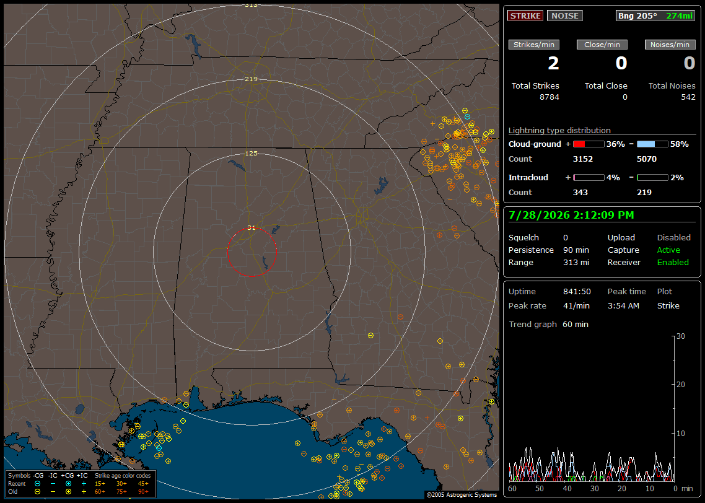Viewport: 705px width, 503px height.
Task: Click the Receiver status Enabled
Action: [x=673, y=263]
